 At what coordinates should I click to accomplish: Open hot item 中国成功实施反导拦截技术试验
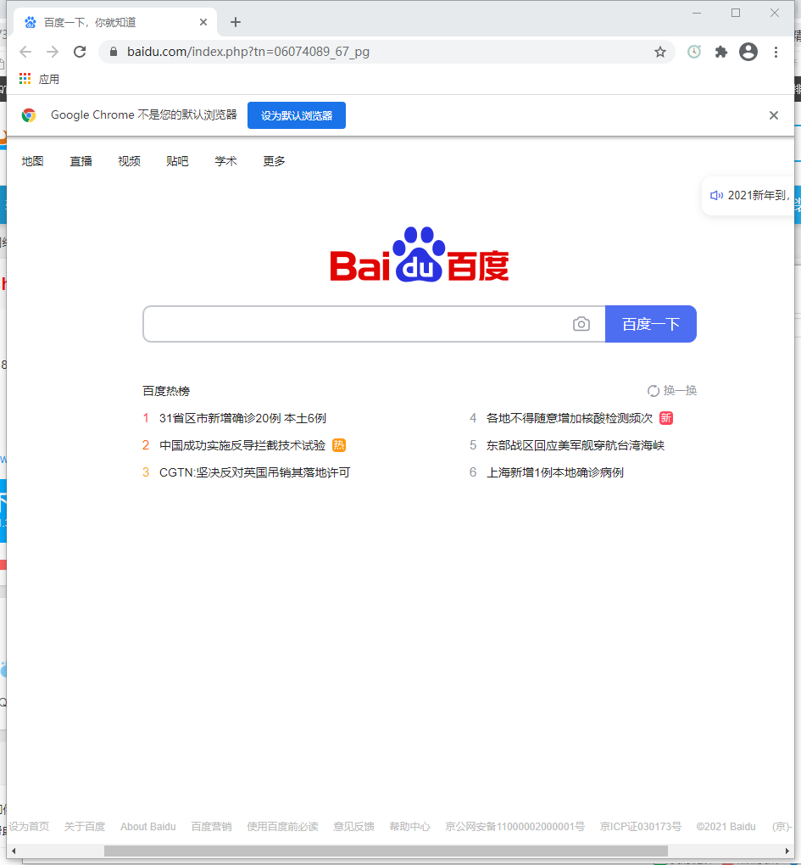click(242, 445)
